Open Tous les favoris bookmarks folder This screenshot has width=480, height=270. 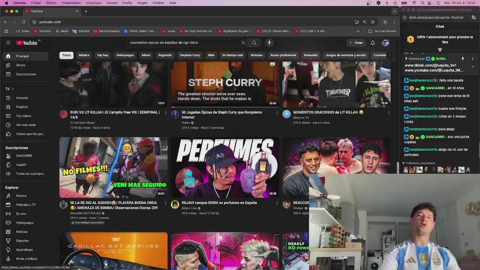[382, 31]
